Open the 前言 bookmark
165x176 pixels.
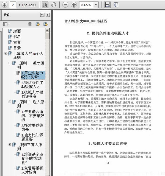pos(17,42)
